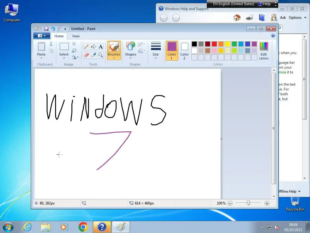Open Edit colors dialog
This screenshot has width=310, height=233.
tap(264, 51)
